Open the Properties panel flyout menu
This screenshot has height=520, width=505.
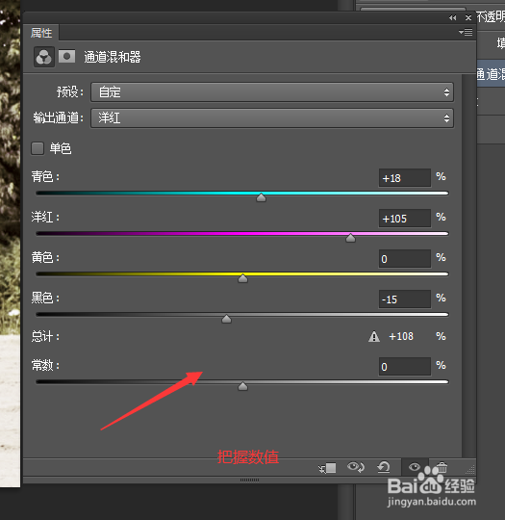(466, 32)
